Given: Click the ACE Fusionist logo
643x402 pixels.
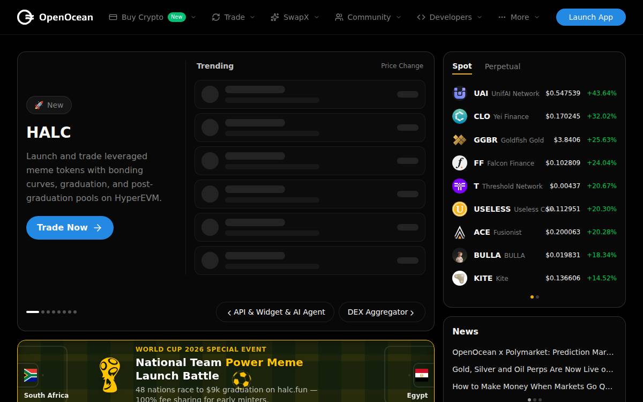Looking at the screenshot, I should tap(460, 232).
